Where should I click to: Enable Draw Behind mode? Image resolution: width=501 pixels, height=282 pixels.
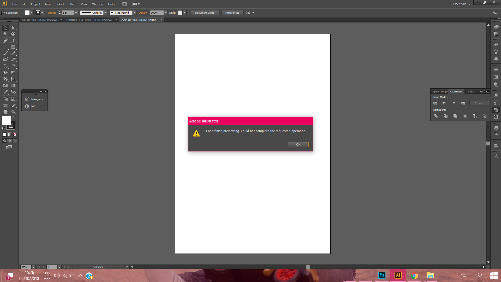pos(10,141)
